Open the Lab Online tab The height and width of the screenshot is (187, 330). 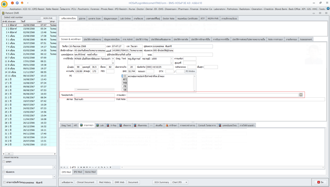point(126,19)
